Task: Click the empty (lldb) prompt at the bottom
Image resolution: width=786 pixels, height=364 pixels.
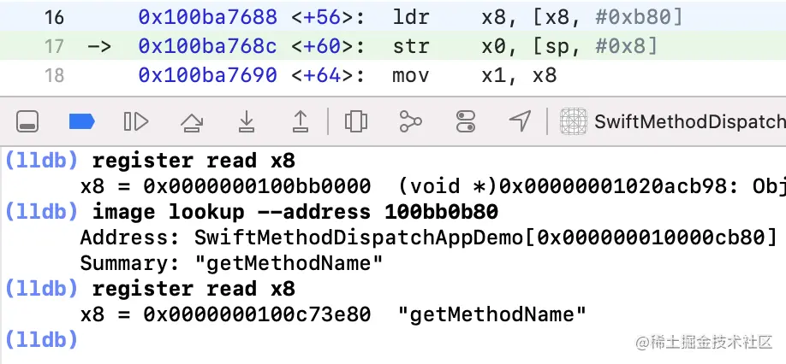Action: [x=41, y=340]
